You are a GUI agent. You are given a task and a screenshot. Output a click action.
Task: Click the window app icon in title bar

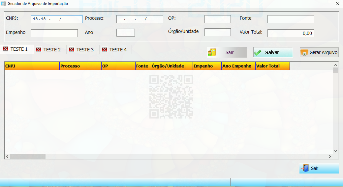(3, 4)
